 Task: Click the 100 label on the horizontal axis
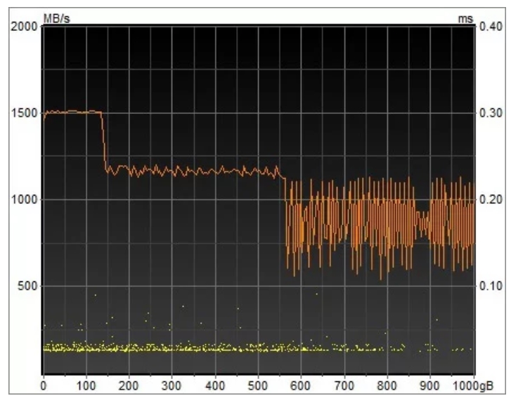pyautogui.click(x=86, y=385)
